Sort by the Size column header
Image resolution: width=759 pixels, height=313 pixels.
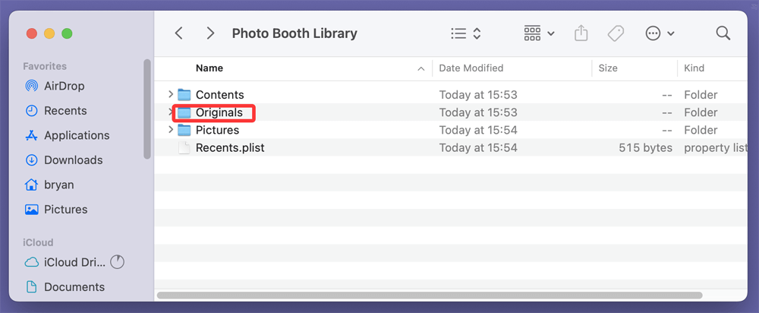(x=608, y=68)
